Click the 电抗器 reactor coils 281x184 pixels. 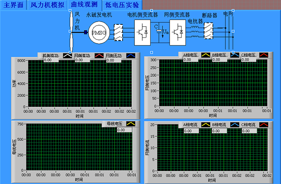tap(195, 32)
